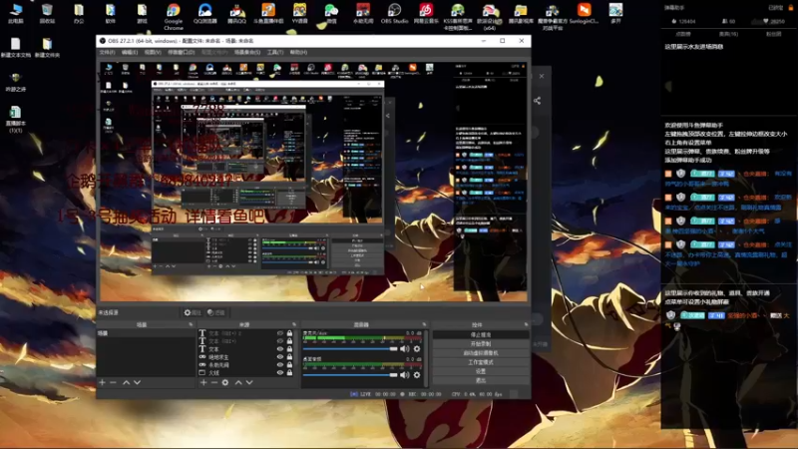Image resolution: width=798 pixels, height=449 pixels.
Task: Pop out the 控件 dock panel
Action: click(526, 325)
